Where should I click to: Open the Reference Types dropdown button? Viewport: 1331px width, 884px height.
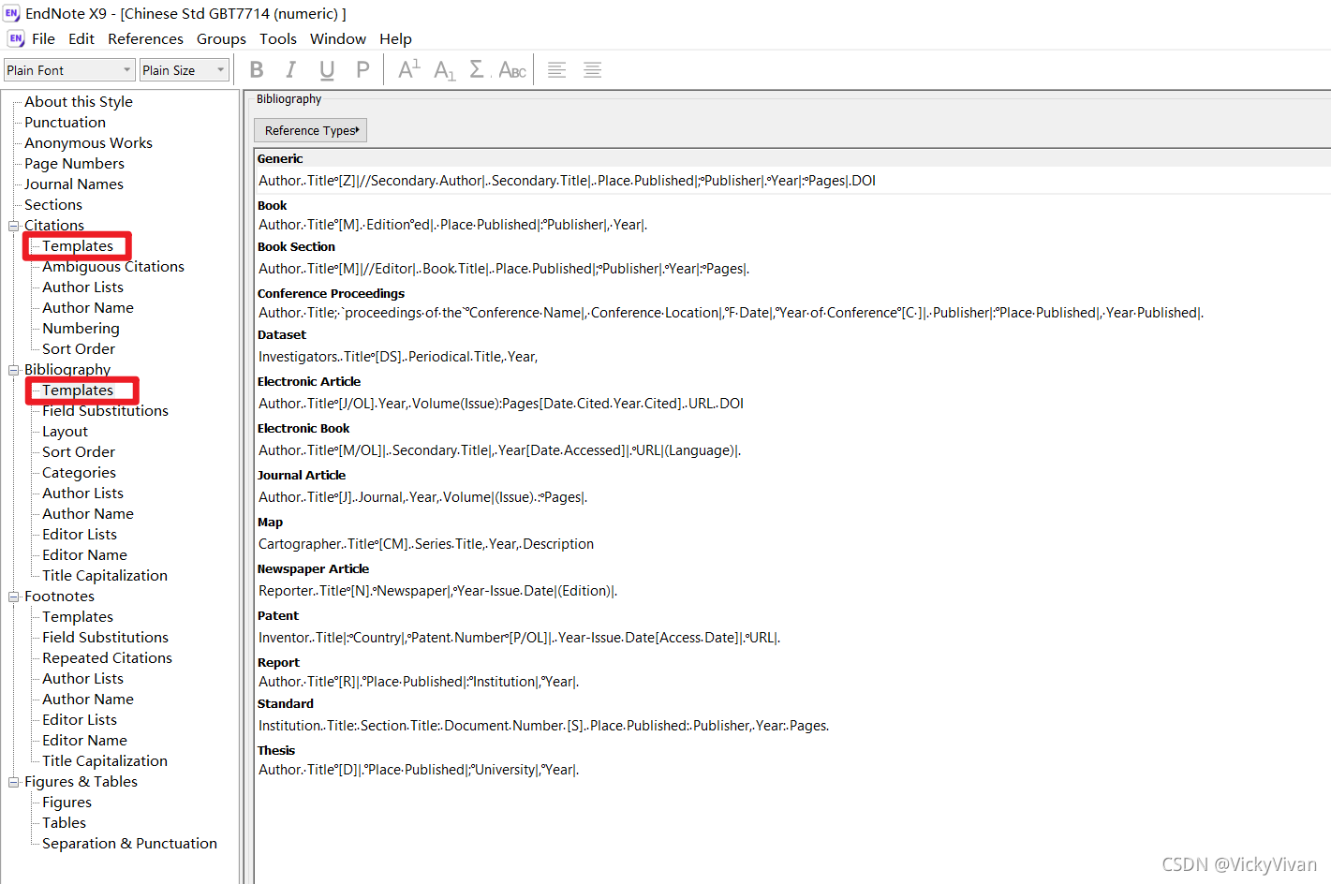310,130
